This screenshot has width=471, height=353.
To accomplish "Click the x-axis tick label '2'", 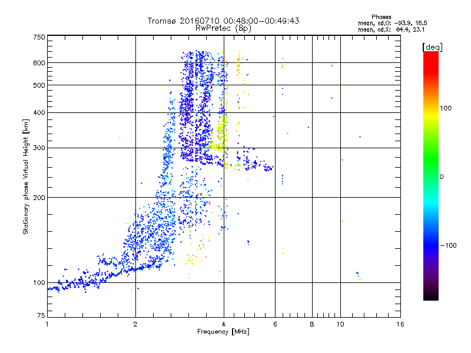I will point(135,324).
